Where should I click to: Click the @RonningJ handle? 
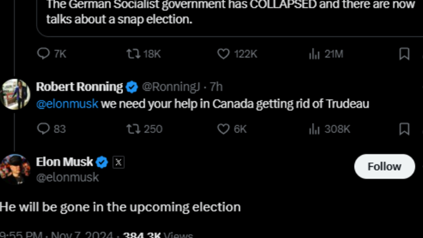coord(171,87)
